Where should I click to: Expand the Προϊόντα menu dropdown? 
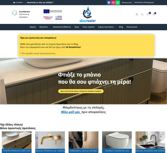44,27
